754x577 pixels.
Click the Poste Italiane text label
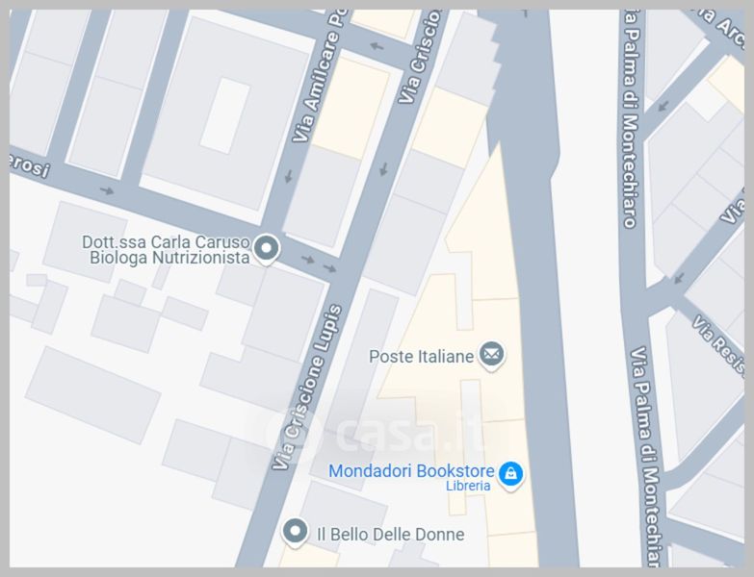tap(421, 357)
